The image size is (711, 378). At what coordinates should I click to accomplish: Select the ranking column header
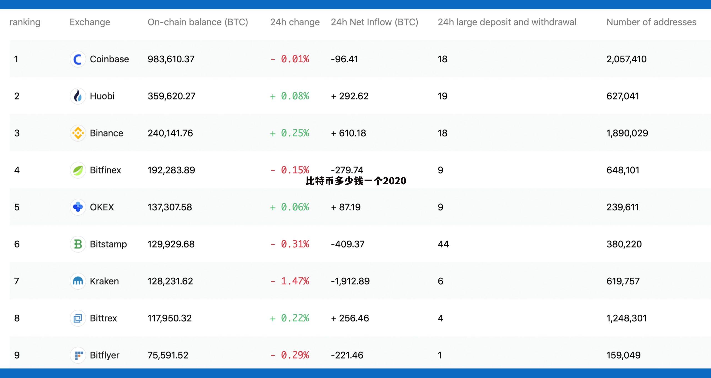[25, 22]
